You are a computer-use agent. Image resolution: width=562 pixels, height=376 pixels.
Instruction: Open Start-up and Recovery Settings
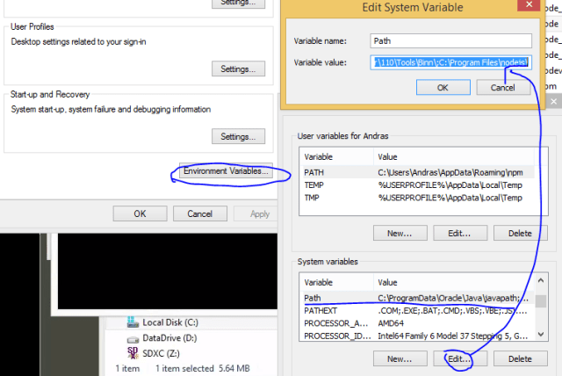(237, 136)
